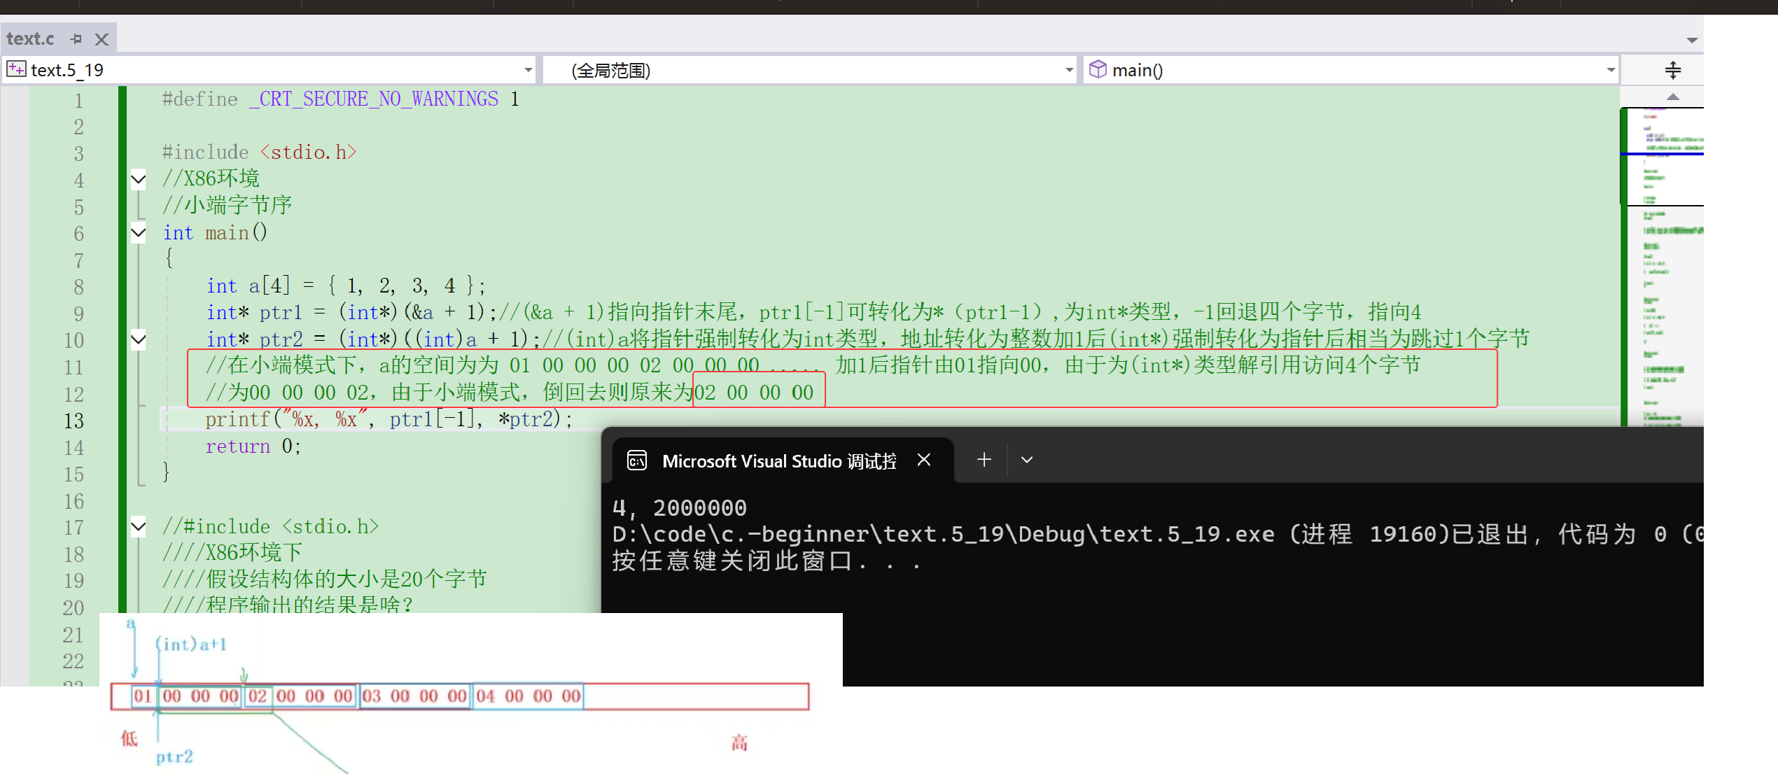Screen dimensions: 1778x774
Task: Select the text.c document tab
Action: coord(31,39)
